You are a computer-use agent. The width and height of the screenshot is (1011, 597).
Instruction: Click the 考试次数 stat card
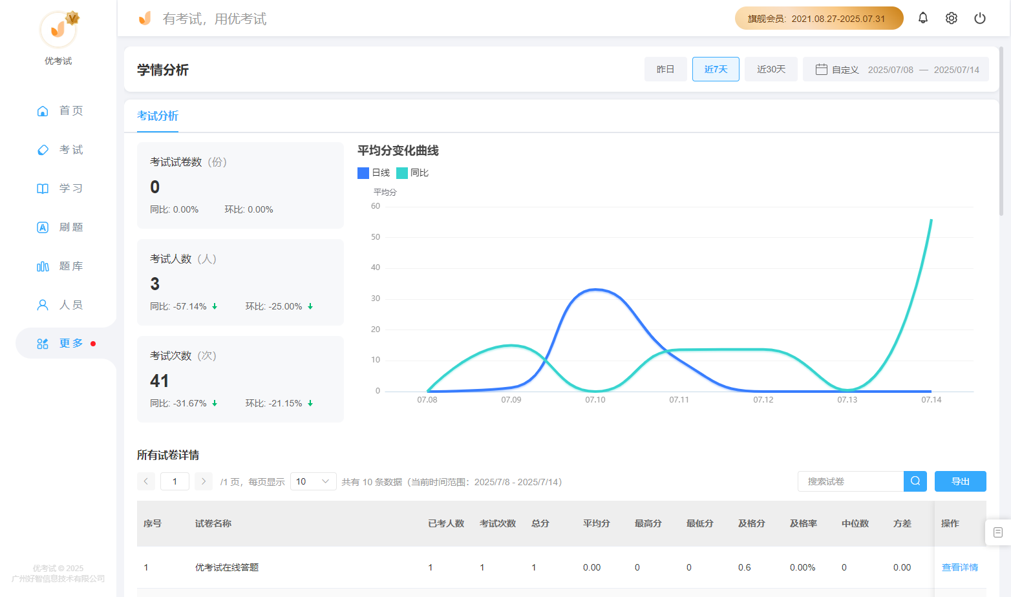[240, 379]
